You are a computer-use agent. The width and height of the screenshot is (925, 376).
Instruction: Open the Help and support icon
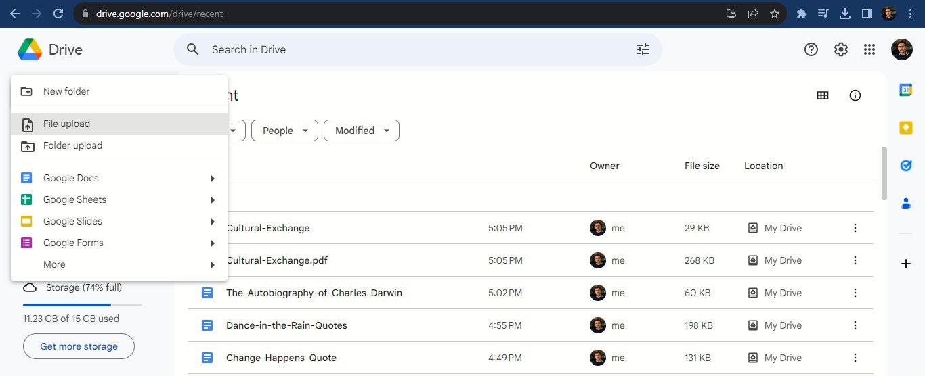[x=811, y=49]
